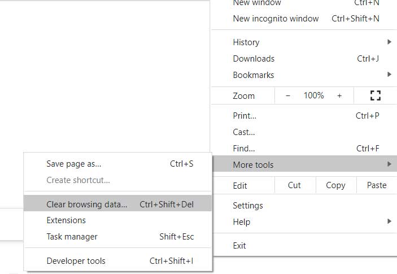
Task: Expand the Help submenu
Action: [304, 222]
